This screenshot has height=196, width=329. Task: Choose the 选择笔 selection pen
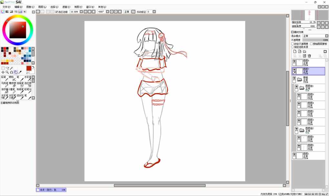click(20, 84)
